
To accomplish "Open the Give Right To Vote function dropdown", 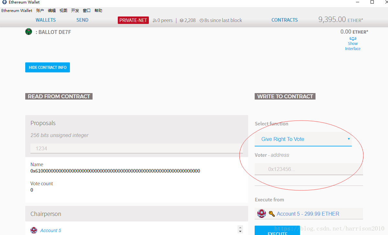I will coord(303,139).
